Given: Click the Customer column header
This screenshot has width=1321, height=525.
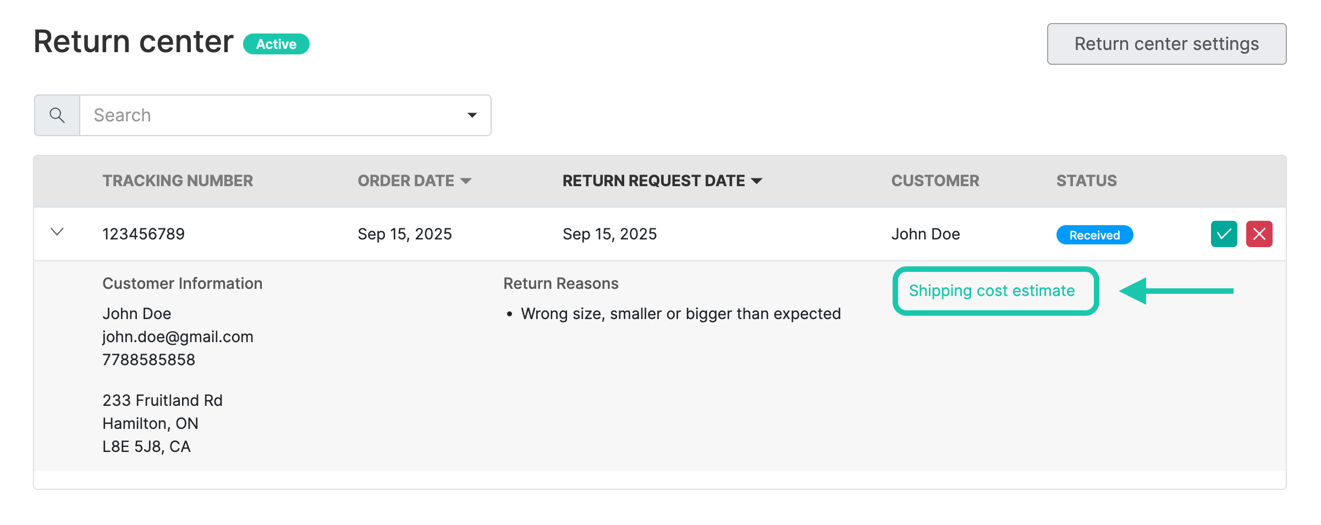Looking at the screenshot, I should 935,181.
